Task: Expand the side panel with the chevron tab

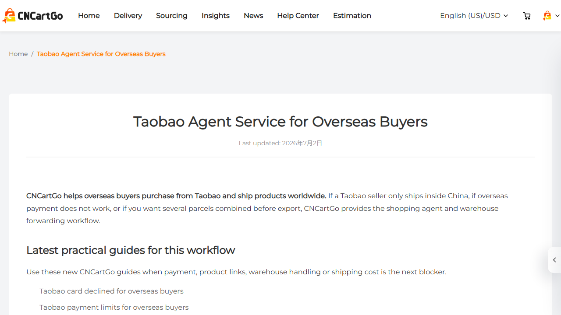Action: pyautogui.click(x=554, y=260)
